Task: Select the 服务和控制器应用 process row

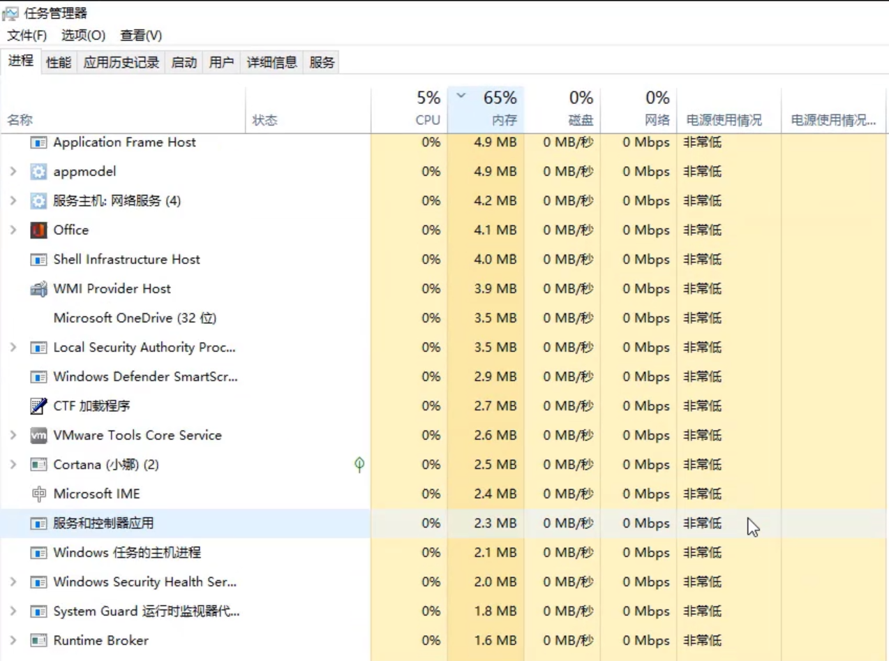Action: [x=140, y=523]
